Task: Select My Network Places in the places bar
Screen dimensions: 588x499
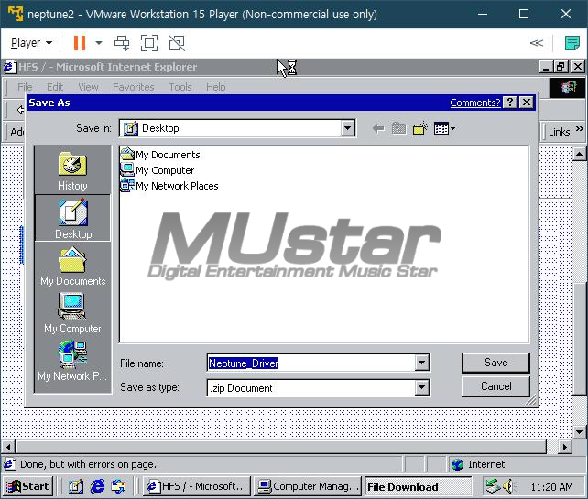Action: [x=72, y=361]
